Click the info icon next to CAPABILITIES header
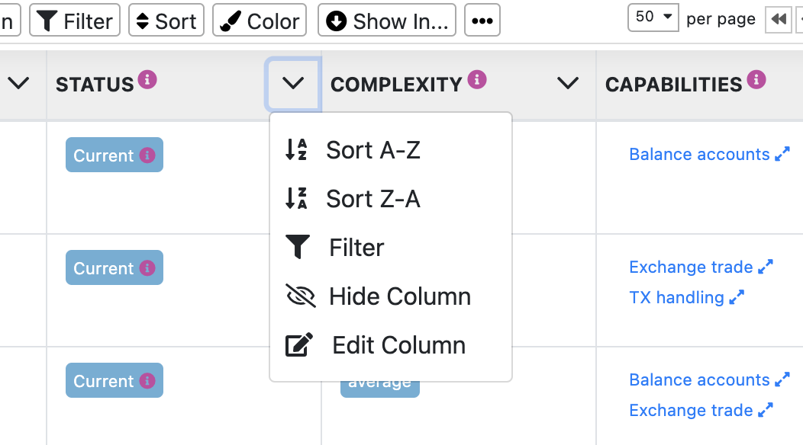 click(x=756, y=80)
